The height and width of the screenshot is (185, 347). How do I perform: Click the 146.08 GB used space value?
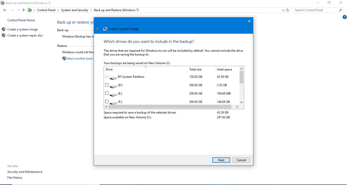pos(224,102)
